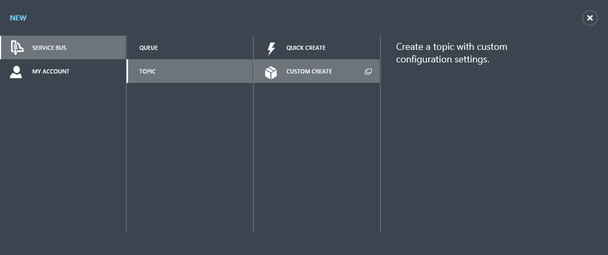The image size is (608, 255).
Task: Select the Service Bus text label
Action: (49, 48)
